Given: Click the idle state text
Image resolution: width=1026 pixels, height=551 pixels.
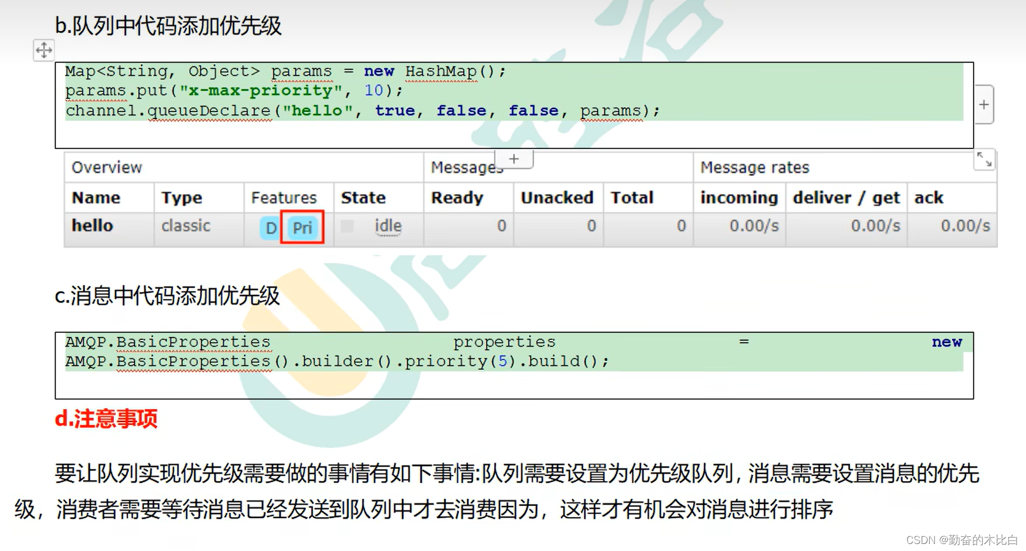Looking at the screenshot, I should (388, 226).
